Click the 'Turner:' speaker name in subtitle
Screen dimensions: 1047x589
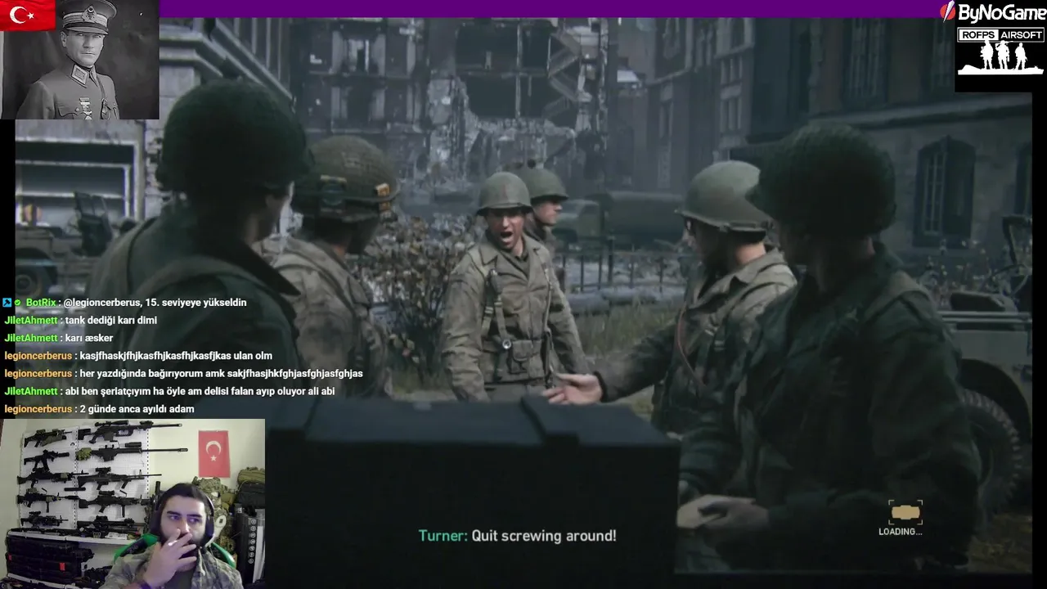tap(443, 536)
